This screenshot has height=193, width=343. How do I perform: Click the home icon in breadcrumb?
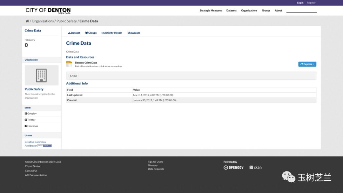tap(27, 21)
